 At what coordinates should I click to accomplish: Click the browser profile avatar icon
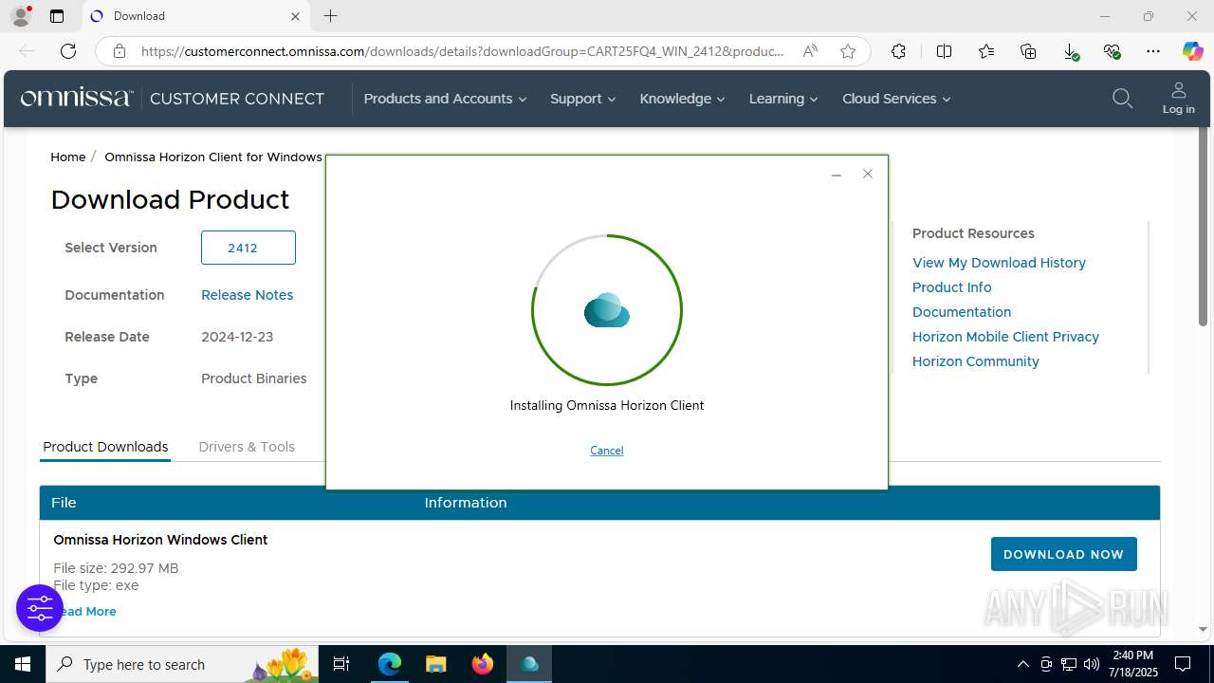click(x=21, y=16)
